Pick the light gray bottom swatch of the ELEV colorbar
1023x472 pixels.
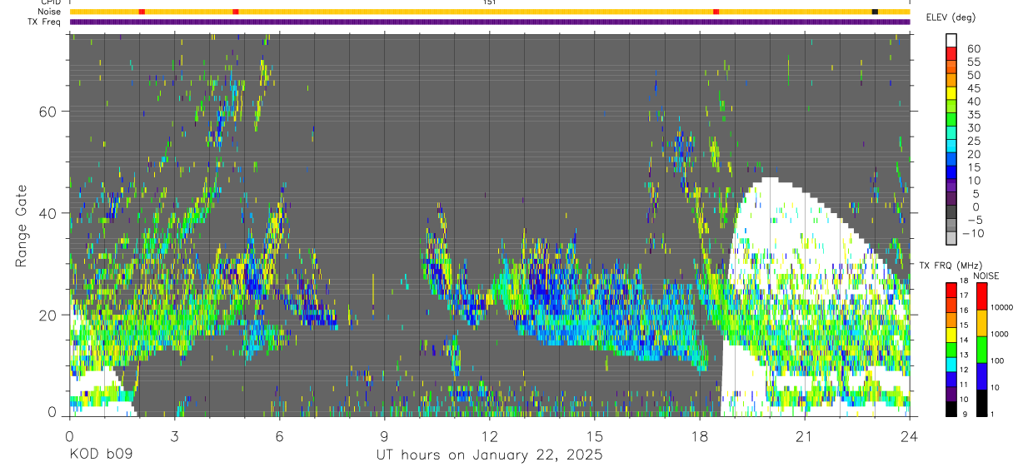(x=951, y=238)
